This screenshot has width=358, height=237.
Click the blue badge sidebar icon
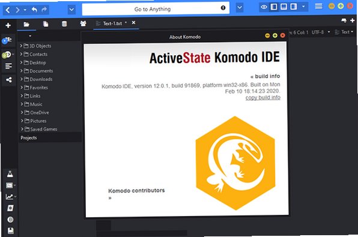(7, 40)
